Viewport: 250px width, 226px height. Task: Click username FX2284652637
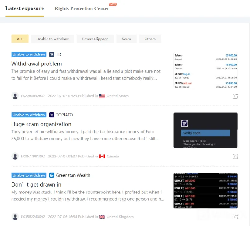[x=33, y=96]
